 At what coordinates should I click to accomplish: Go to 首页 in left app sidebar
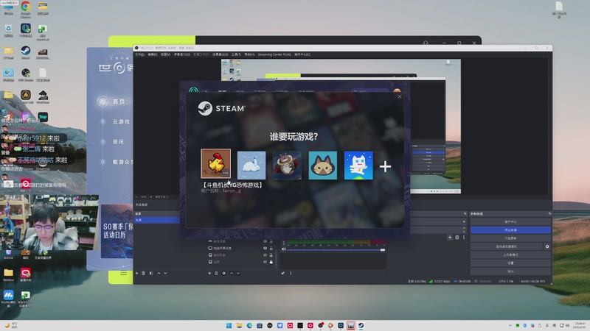(x=119, y=102)
